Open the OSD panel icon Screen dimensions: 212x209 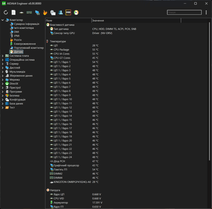click(68, 12)
